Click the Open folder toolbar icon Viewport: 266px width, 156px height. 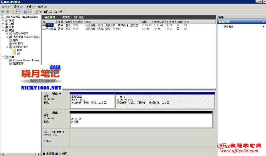pyautogui.click(x=51, y=12)
